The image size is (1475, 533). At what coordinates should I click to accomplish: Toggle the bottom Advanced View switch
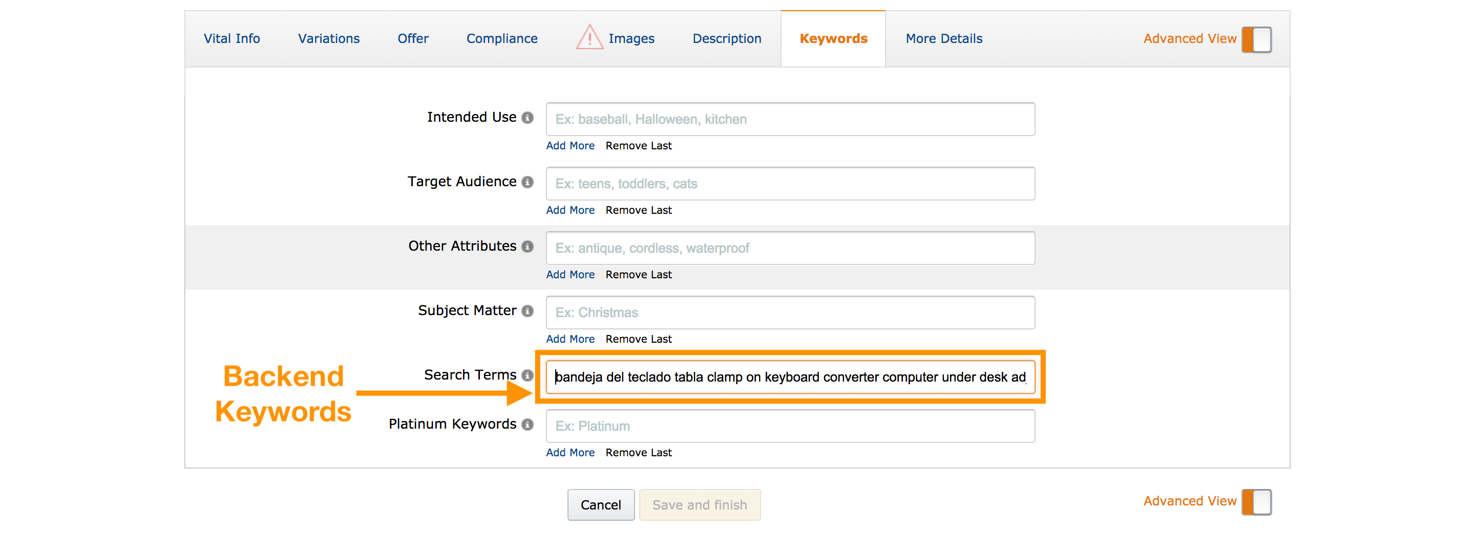pyautogui.click(x=1256, y=502)
